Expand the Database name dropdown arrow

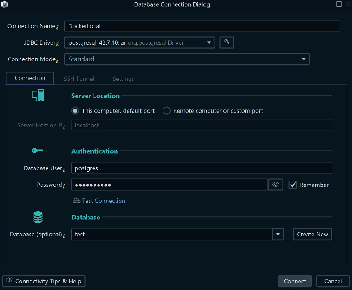[278, 234]
